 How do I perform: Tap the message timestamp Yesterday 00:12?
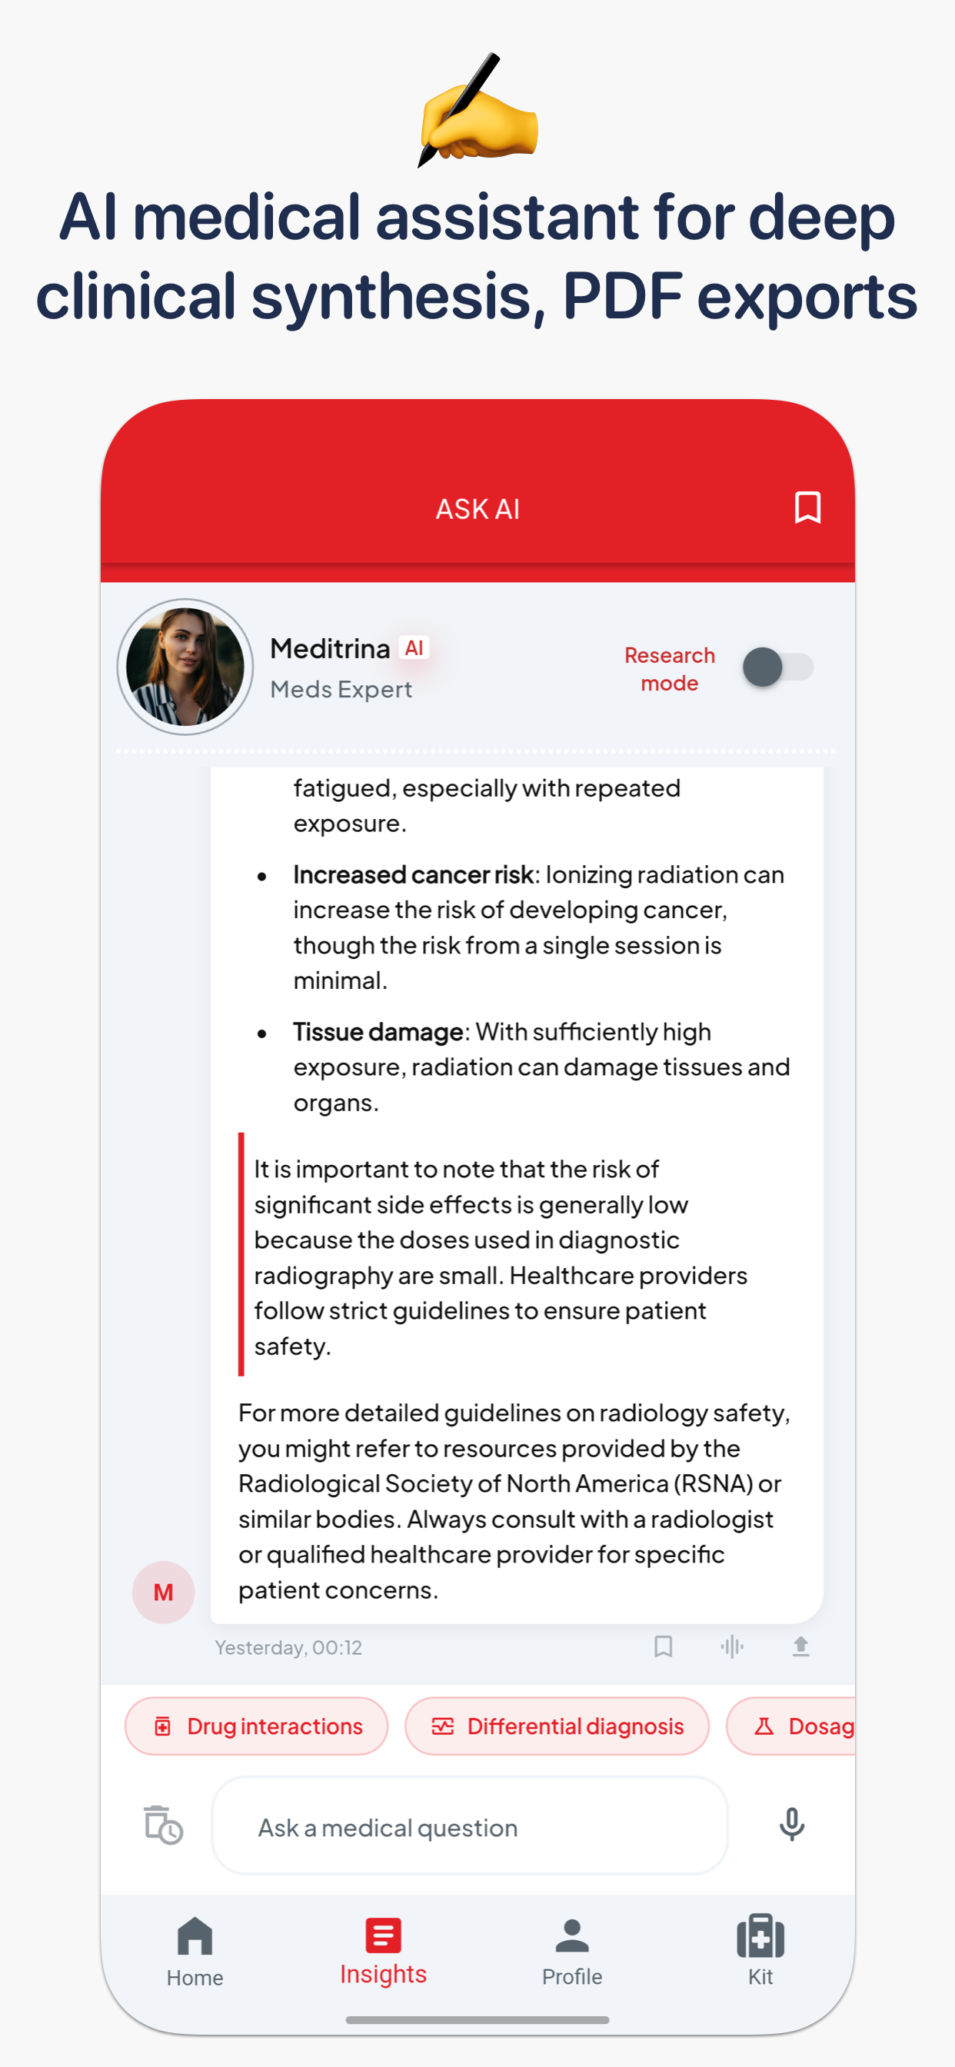click(290, 1646)
